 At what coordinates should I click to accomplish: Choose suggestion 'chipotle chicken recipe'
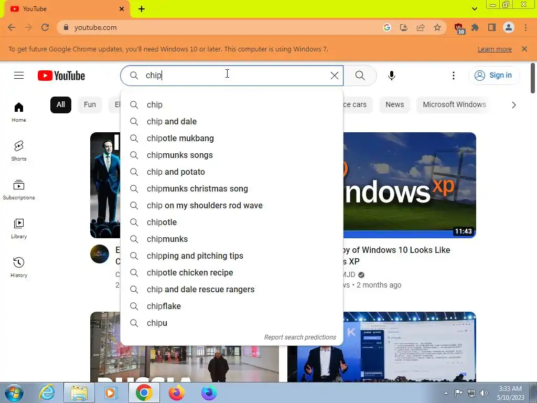(x=232, y=272)
